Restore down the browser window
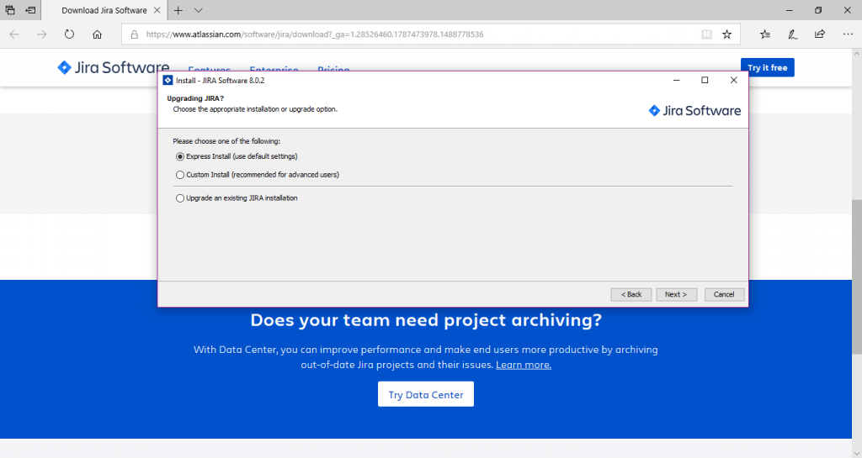 pyautogui.click(x=818, y=10)
